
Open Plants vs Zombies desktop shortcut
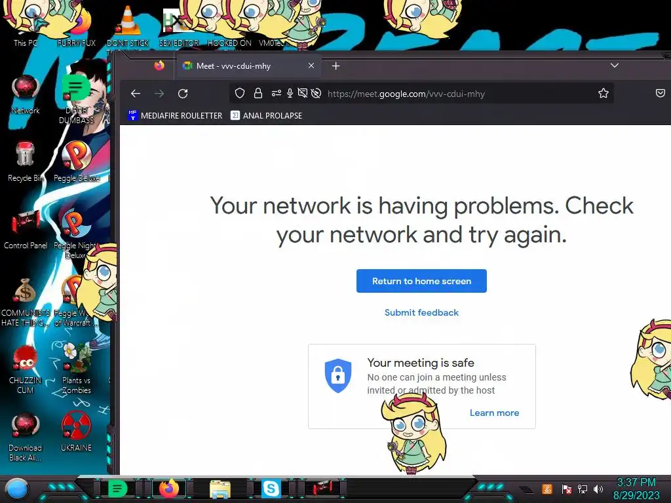(76, 369)
